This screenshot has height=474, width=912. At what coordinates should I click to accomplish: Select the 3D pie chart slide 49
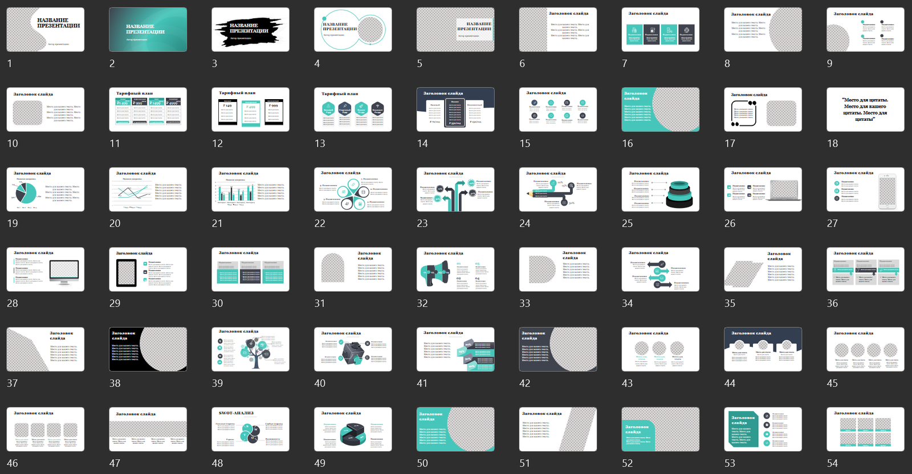353,430
